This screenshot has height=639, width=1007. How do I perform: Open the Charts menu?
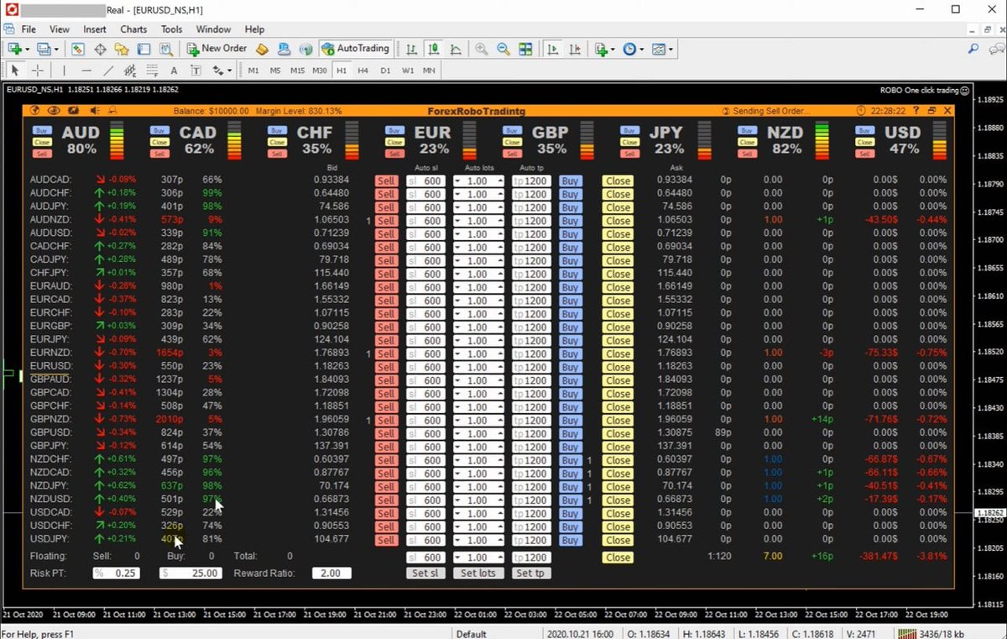tap(133, 29)
